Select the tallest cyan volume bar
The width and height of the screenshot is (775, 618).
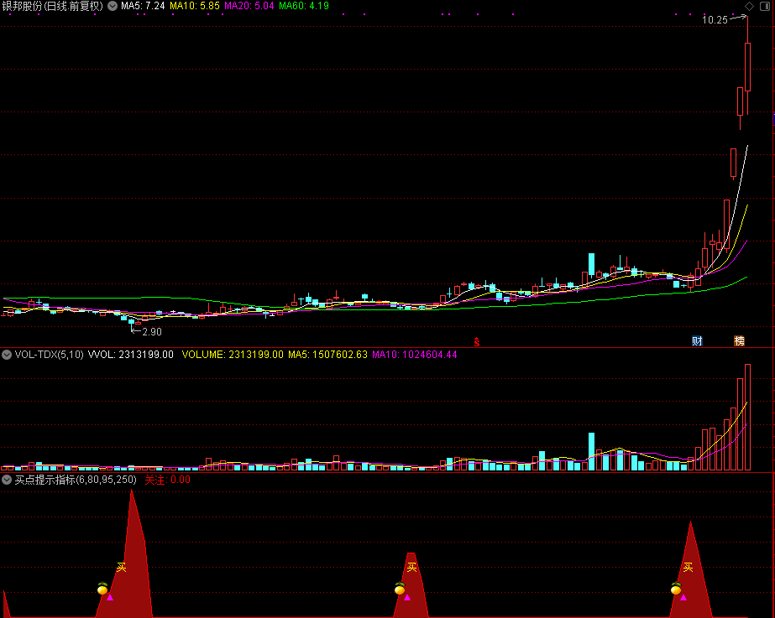tap(591, 452)
